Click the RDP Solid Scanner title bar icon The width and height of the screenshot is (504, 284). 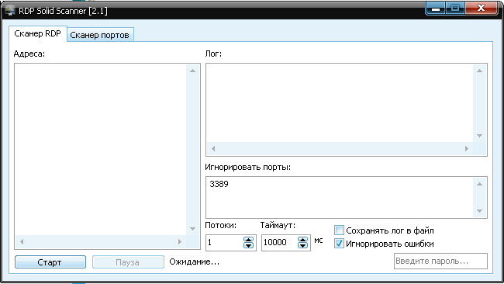coord(9,11)
